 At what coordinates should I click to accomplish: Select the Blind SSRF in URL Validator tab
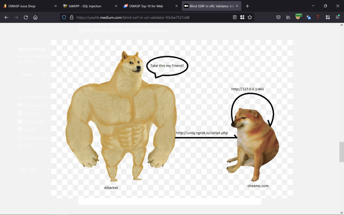click(212, 6)
